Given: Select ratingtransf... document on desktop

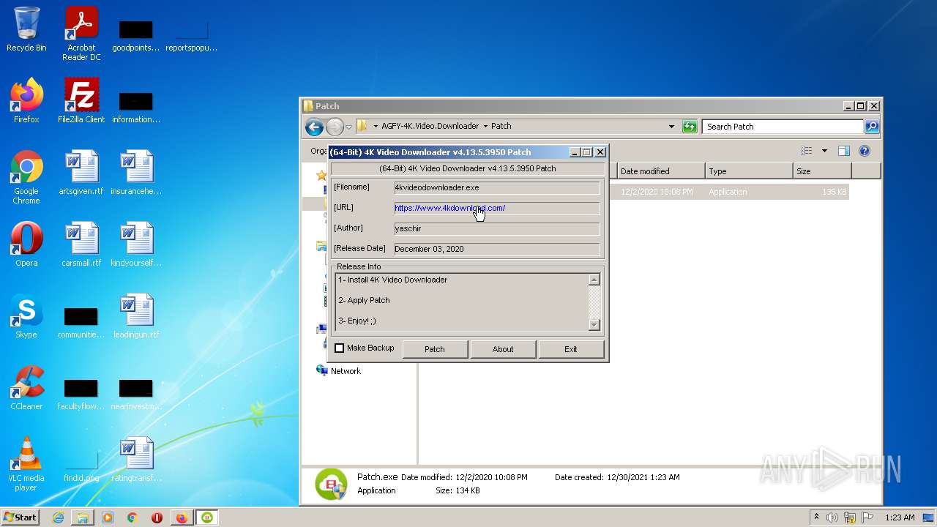Looking at the screenshot, I should pos(136,460).
